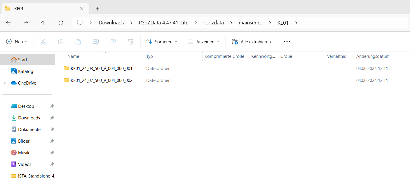
Task: Click the Up directory arrow
Action: pos(43,23)
